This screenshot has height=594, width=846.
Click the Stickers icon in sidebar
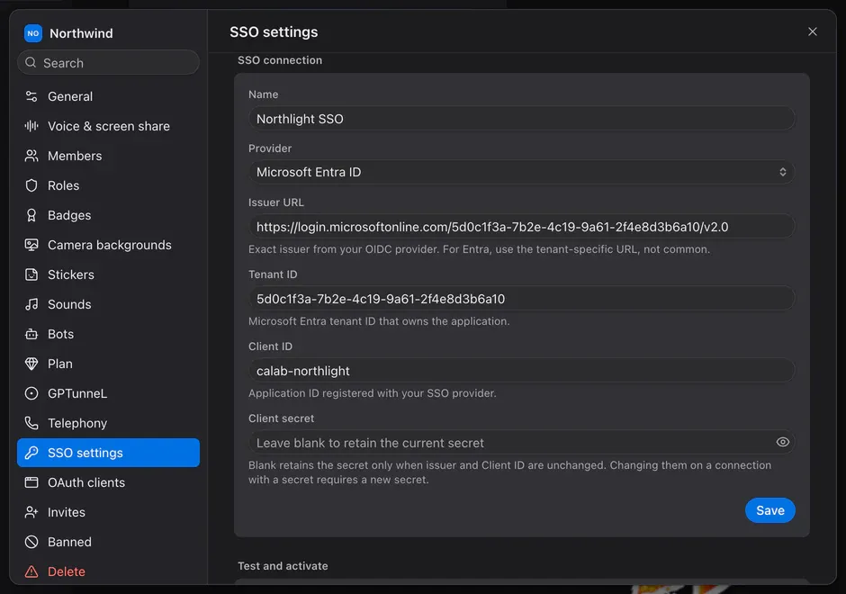(x=31, y=274)
